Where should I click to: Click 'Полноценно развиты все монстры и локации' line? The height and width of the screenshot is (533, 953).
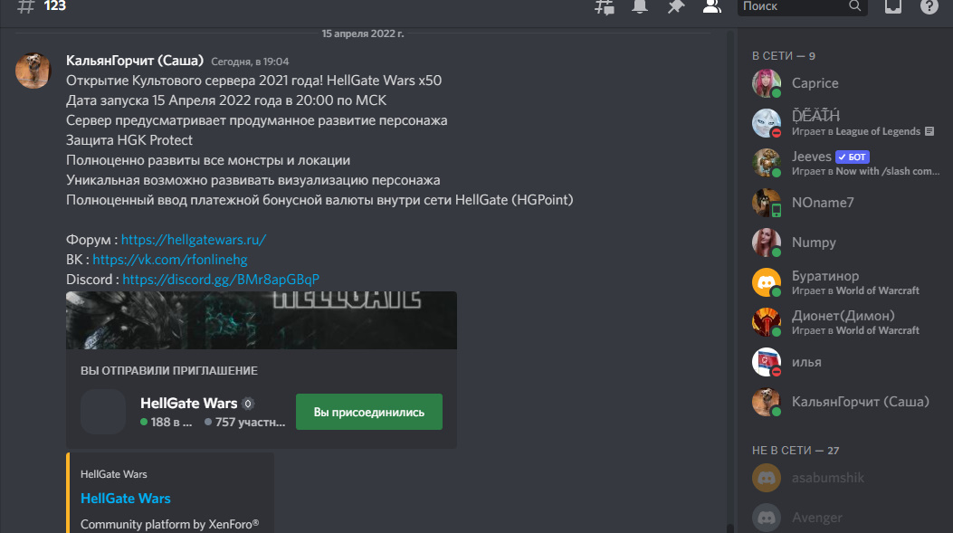208,160
